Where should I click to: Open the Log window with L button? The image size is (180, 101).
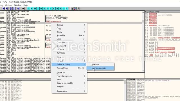coord(29,8)
